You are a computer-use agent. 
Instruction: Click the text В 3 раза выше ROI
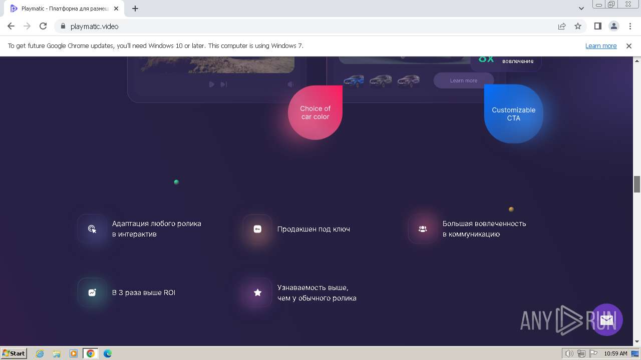144,292
